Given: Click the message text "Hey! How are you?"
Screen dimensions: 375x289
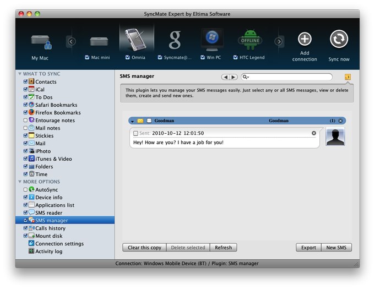Looking at the screenshot, I should pos(155,143).
